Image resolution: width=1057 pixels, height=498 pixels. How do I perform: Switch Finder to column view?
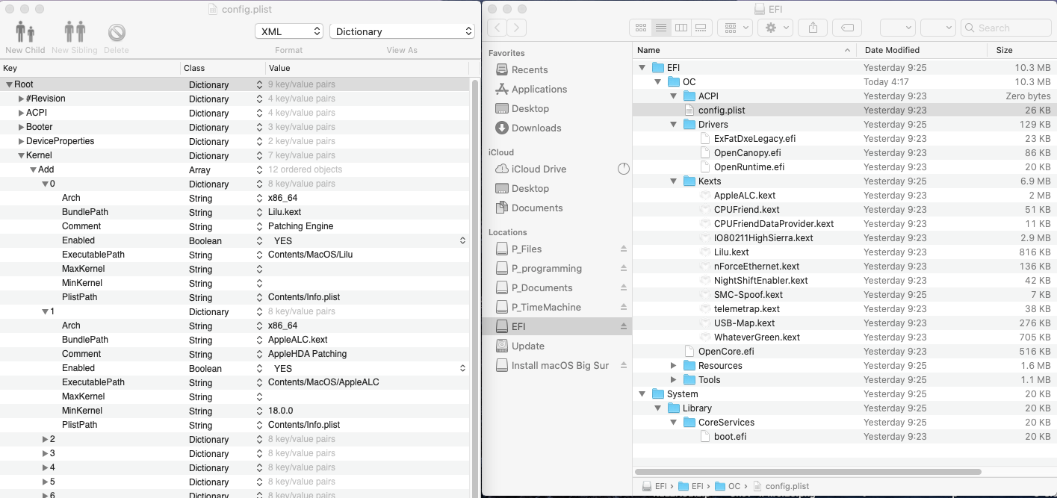(x=681, y=28)
